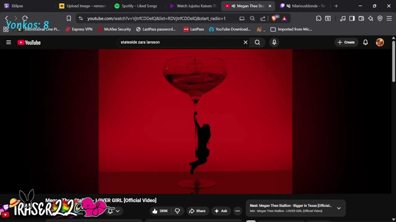Click the Share button
This screenshot has width=396, height=222.
point(197,211)
